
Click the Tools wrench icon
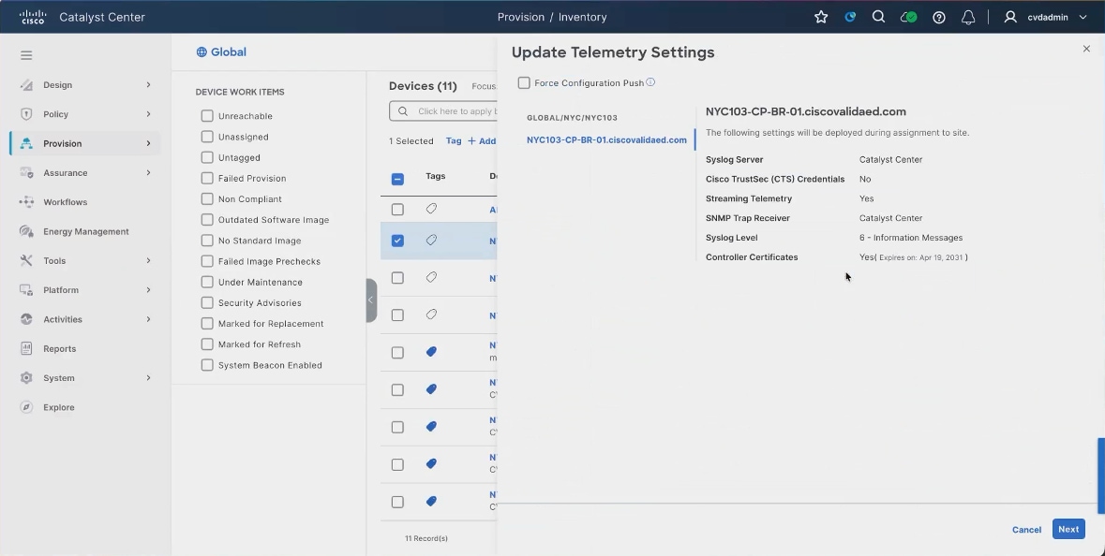click(27, 260)
